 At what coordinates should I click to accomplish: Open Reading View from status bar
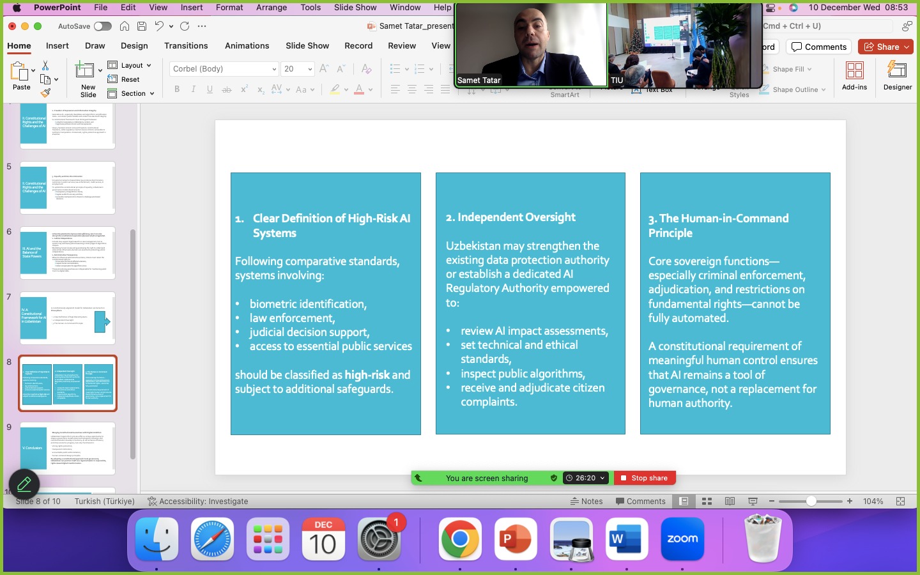click(x=730, y=502)
